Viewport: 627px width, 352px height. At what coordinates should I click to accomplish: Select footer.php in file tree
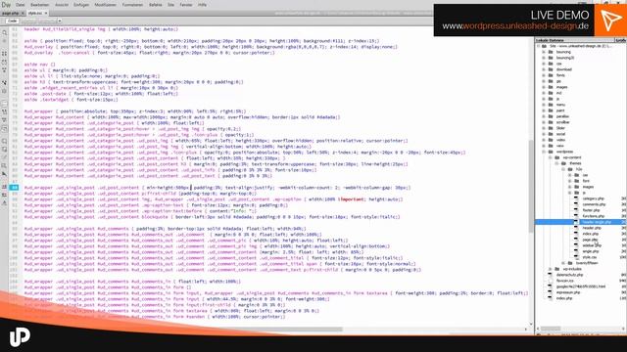click(591, 210)
